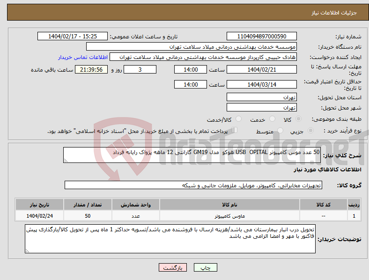Click the general need description text area
The width and height of the screenshot is (369, 280).
pyautogui.click(x=192, y=155)
